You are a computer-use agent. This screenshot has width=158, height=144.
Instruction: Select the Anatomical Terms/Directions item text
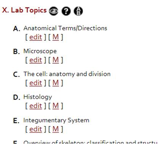tap(65, 28)
